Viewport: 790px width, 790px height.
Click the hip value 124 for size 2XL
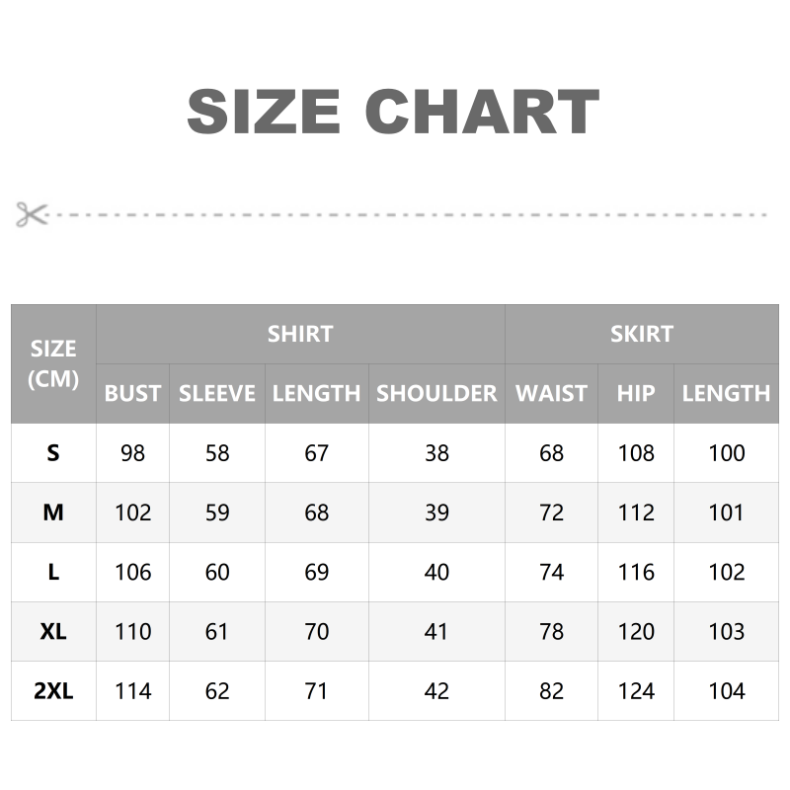pyautogui.click(x=636, y=690)
